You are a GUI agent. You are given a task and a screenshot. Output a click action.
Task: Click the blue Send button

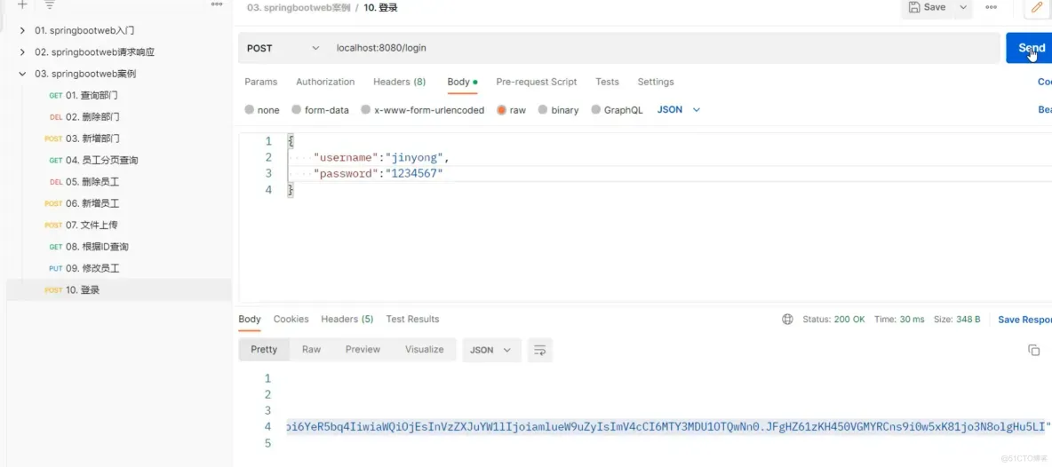pos(1032,48)
